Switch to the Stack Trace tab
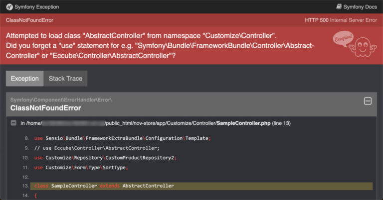The image size is (383, 200). [65, 79]
